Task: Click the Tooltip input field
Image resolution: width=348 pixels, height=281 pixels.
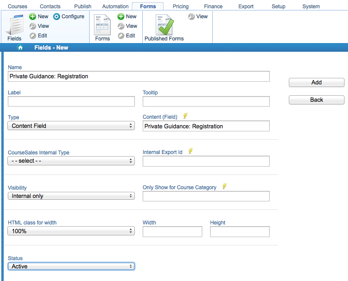Action: pyautogui.click(x=206, y=101)
